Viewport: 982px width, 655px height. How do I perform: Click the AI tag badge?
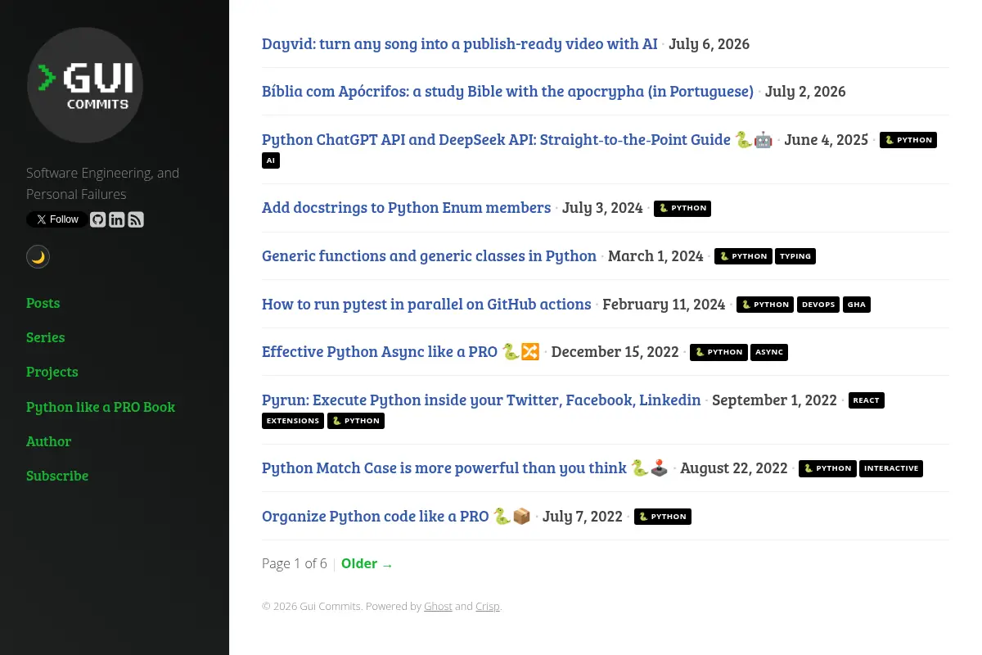(x=271, y=160)
